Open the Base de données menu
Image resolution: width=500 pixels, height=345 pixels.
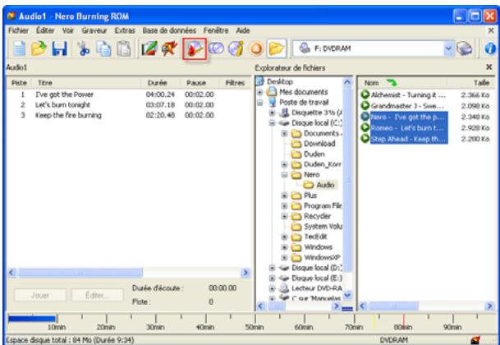point(169,30)
